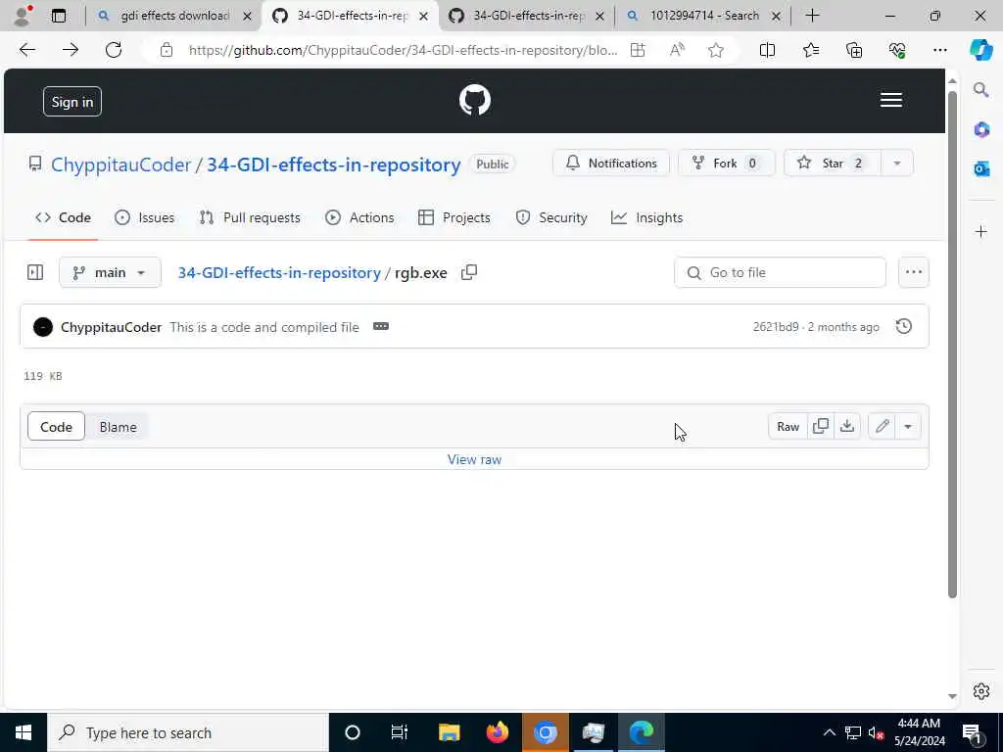Fork the repository
This screenshot has width=1003, height=752.
pos(726,164)
